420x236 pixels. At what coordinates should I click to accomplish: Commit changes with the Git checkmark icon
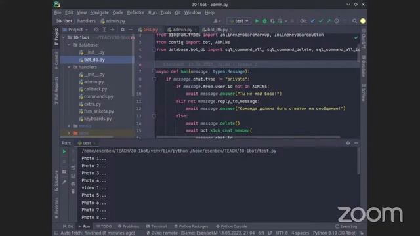321,21
